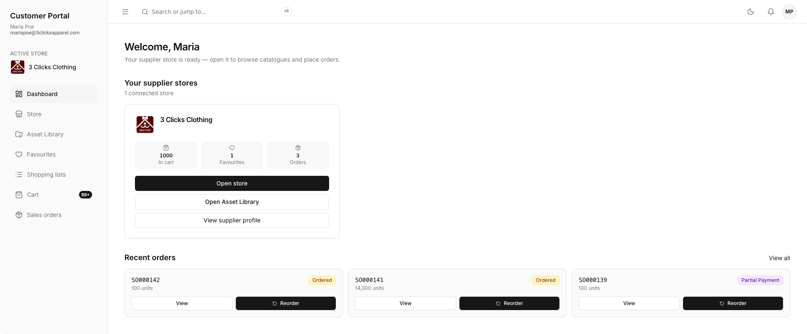
Task: Click View supplier profile button
Action: pos(232,220)
